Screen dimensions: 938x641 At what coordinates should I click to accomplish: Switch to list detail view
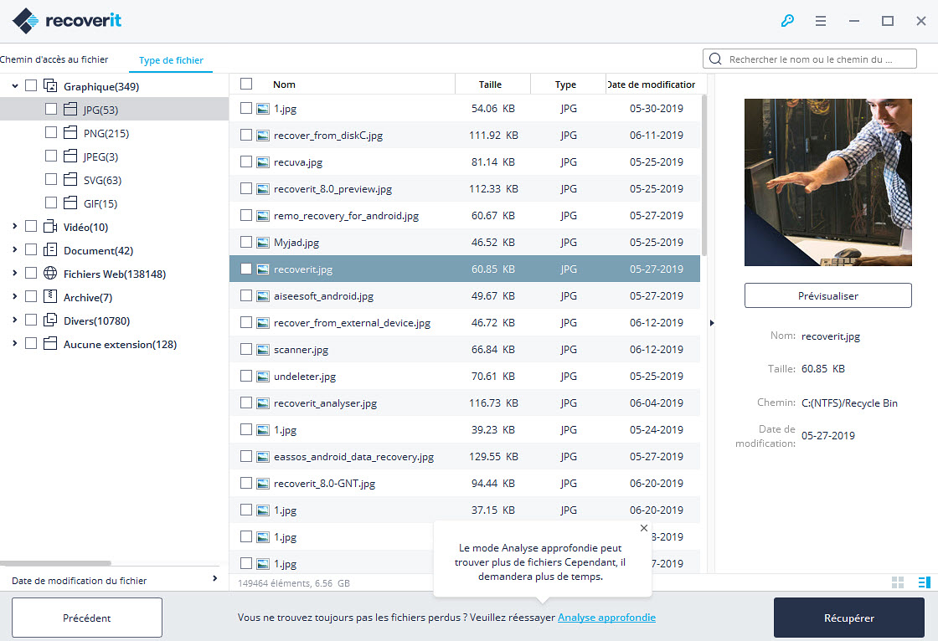pyautogui.click(x=925, y=582)
